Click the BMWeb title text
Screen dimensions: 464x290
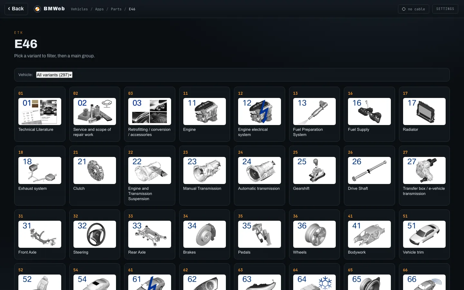pos(54,9)
